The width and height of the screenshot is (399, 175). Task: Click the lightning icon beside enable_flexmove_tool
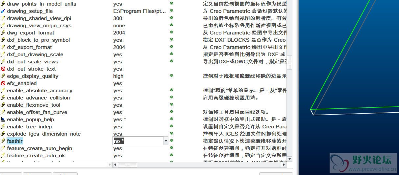pos(3,105)
